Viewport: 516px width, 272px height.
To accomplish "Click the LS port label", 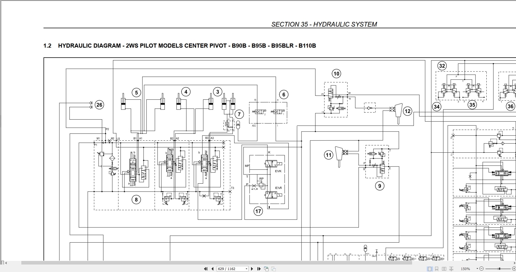I will (x=118, y=138).
